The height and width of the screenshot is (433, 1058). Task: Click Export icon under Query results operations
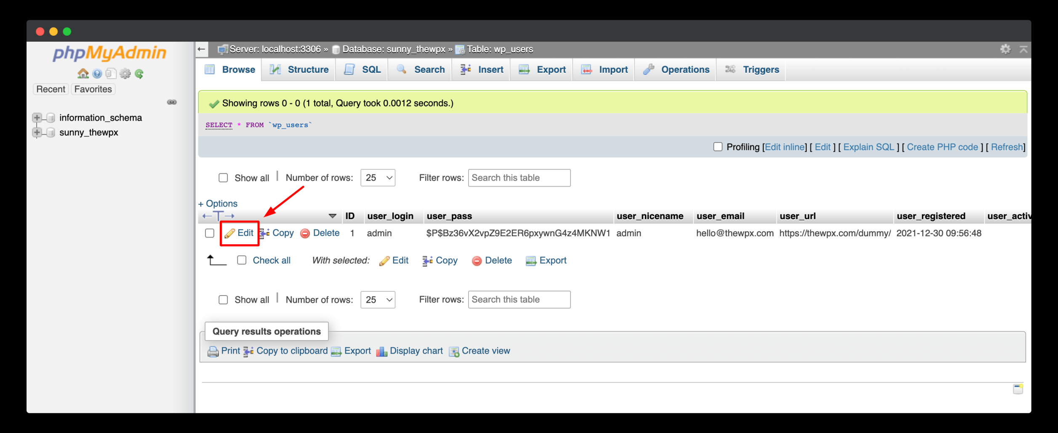(336, 351)
